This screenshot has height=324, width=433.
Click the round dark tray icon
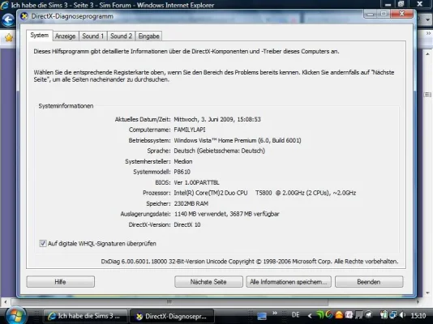pos(369,315)
